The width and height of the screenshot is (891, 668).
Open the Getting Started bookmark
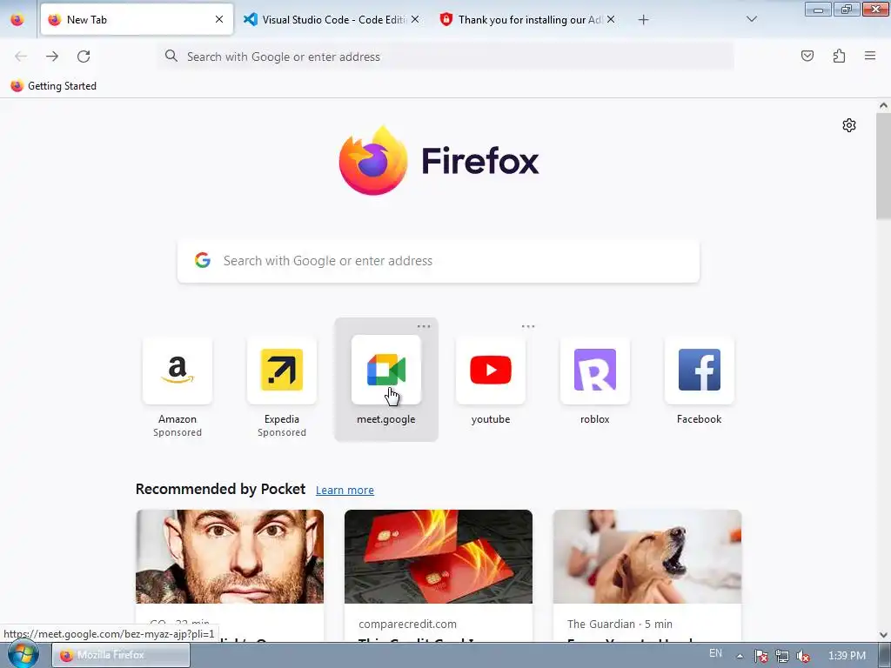[x=54, y=86]
